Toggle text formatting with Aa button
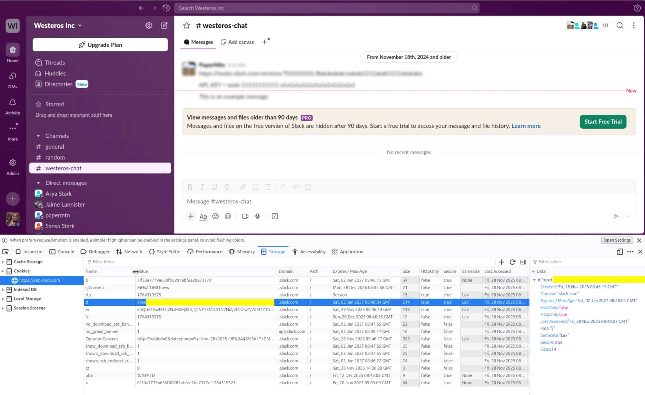 pyautogui.click(x=203, y=216)
